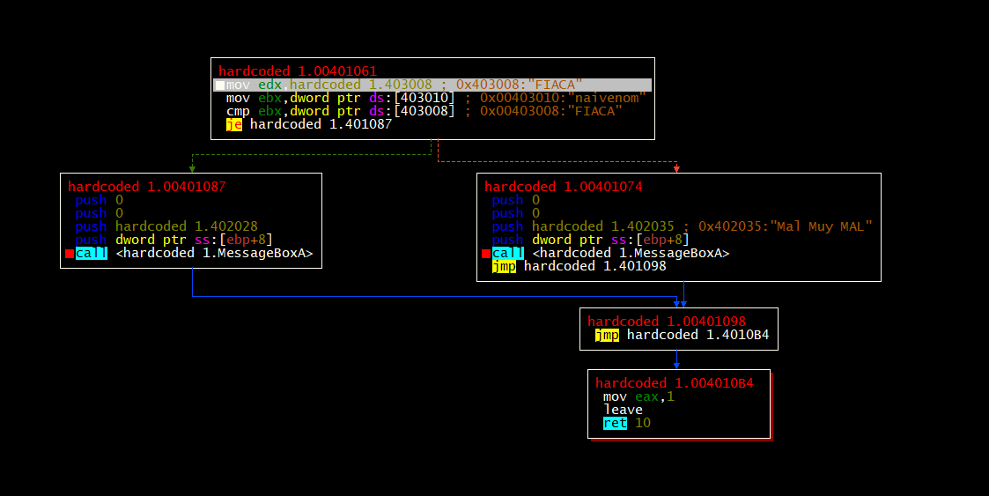Select the leave instruction
Viewport: 989px width, 496px height.
coord(623,410)
